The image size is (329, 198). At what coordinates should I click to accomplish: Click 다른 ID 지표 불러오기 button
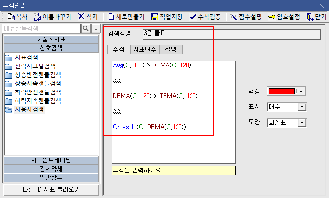tap(51, 190)
